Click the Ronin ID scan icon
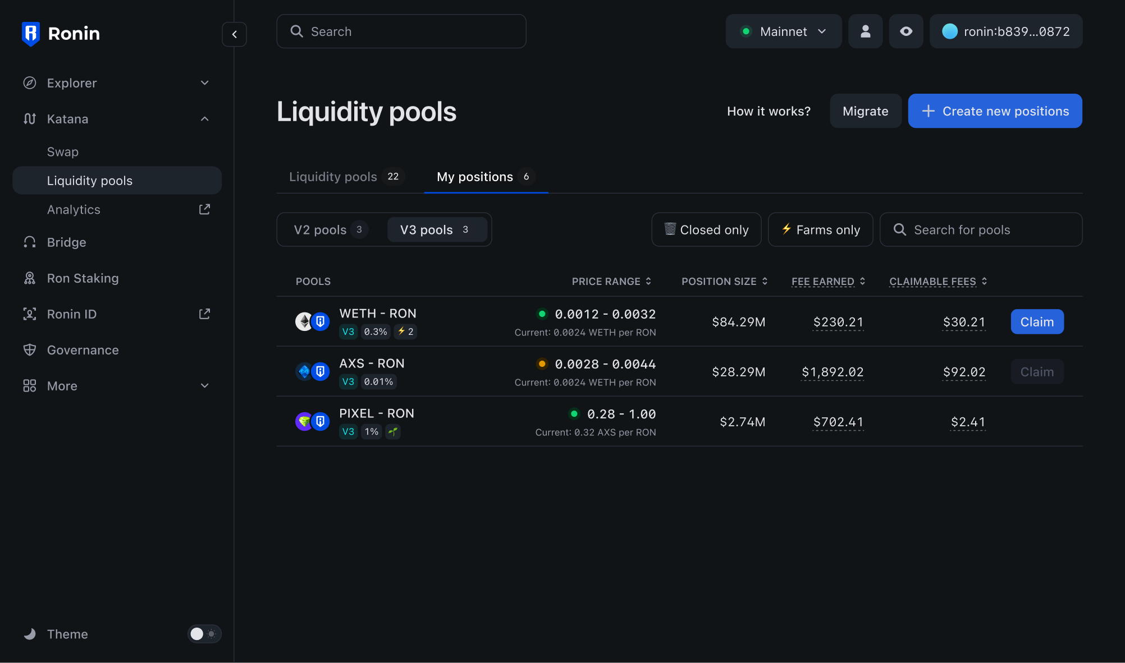The height and width of the screenshot is (663, 1125). [30, 314]
